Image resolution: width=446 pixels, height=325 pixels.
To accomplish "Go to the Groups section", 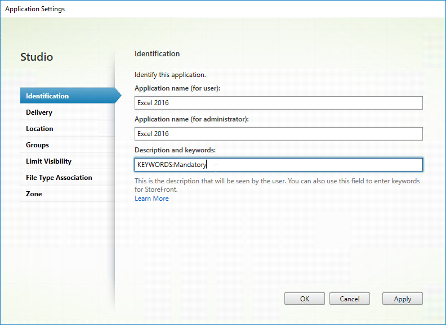I will tap(68, 145).
